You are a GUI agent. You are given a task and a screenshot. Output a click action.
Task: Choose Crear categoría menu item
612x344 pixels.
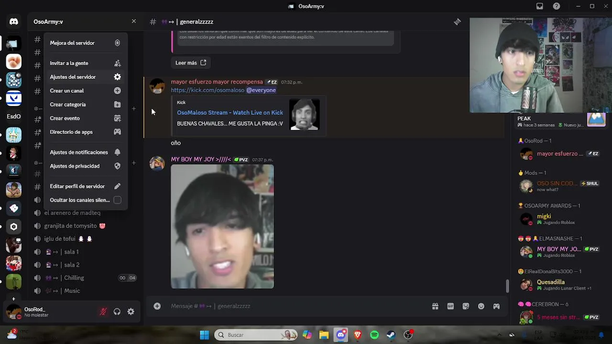86,105
